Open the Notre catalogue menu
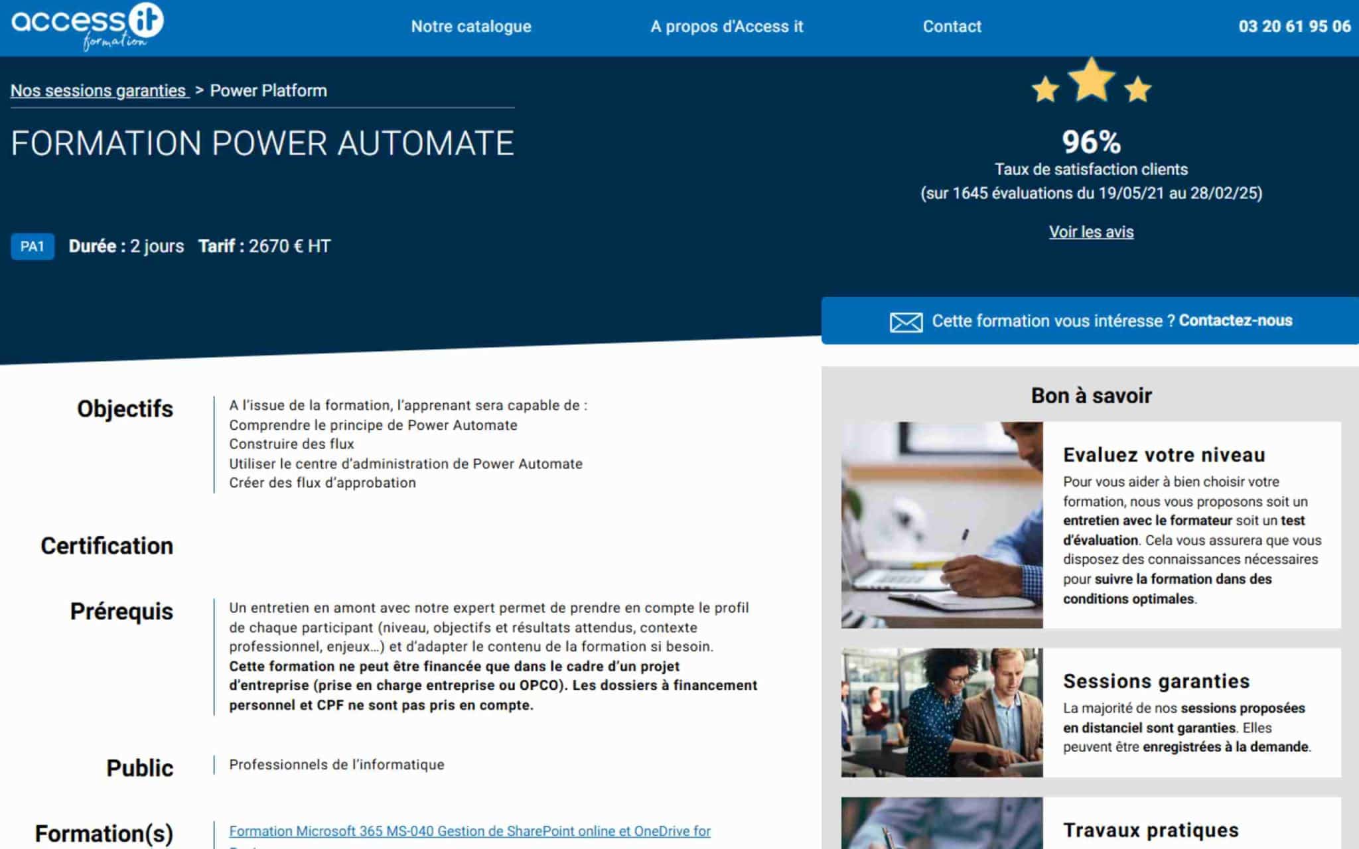 [471, 27]
